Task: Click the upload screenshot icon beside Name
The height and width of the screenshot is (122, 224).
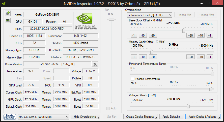Action: pos(8,13)
